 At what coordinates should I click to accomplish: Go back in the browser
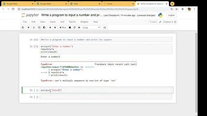click(3, 9)
